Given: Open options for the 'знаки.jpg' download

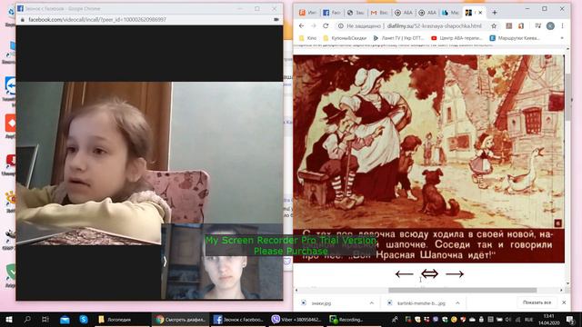Looking at the screenshot, I should tap(372, 302).
